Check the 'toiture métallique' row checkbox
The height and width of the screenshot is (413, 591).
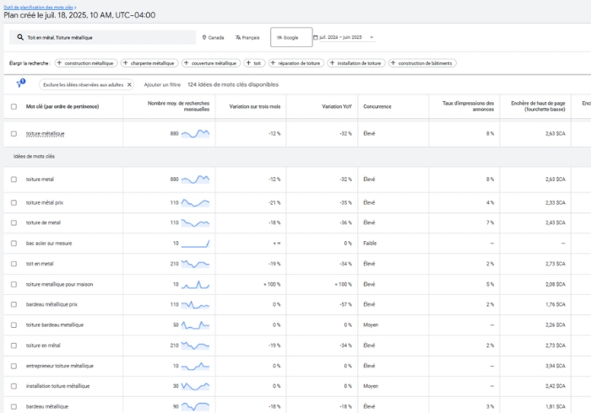click(14, 133)
